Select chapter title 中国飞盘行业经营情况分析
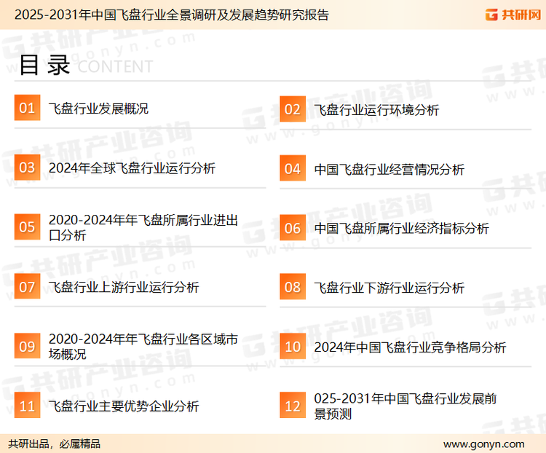Viewport: 546px width, 453px height. point(389,170)
